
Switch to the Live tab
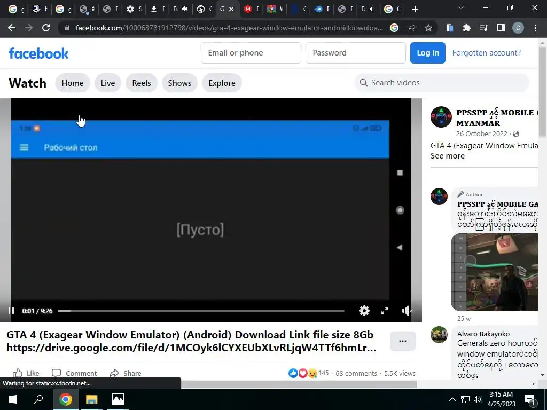click(x=108, y=83)
